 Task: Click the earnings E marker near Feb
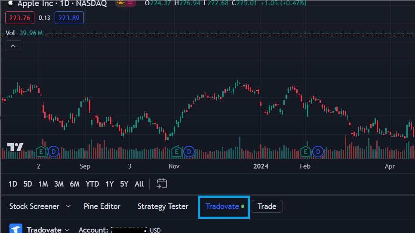pos(305,152)
